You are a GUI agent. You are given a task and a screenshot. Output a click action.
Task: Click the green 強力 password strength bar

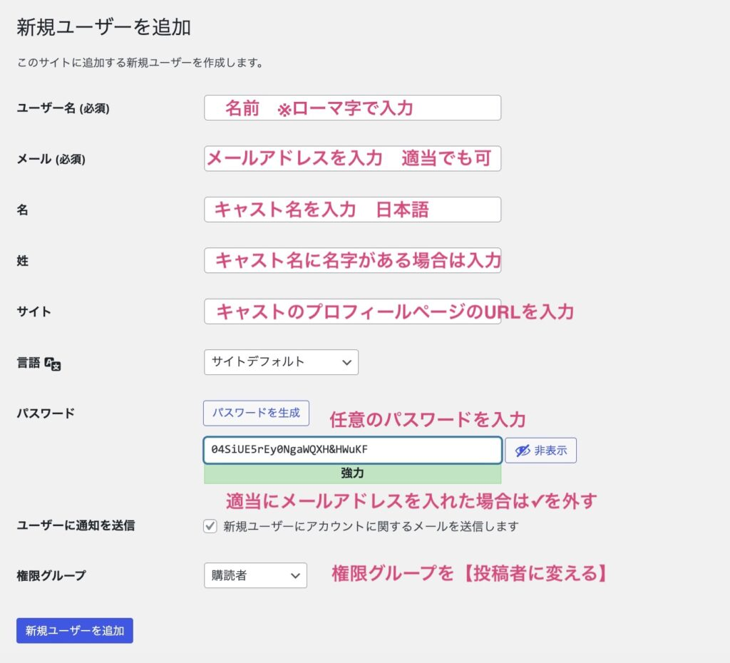(x=352, y=473)
